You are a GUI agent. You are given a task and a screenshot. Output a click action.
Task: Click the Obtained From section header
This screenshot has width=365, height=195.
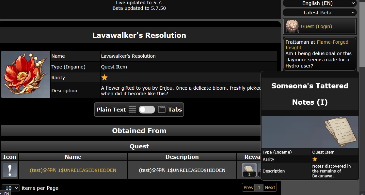click(x=139, y=131)
